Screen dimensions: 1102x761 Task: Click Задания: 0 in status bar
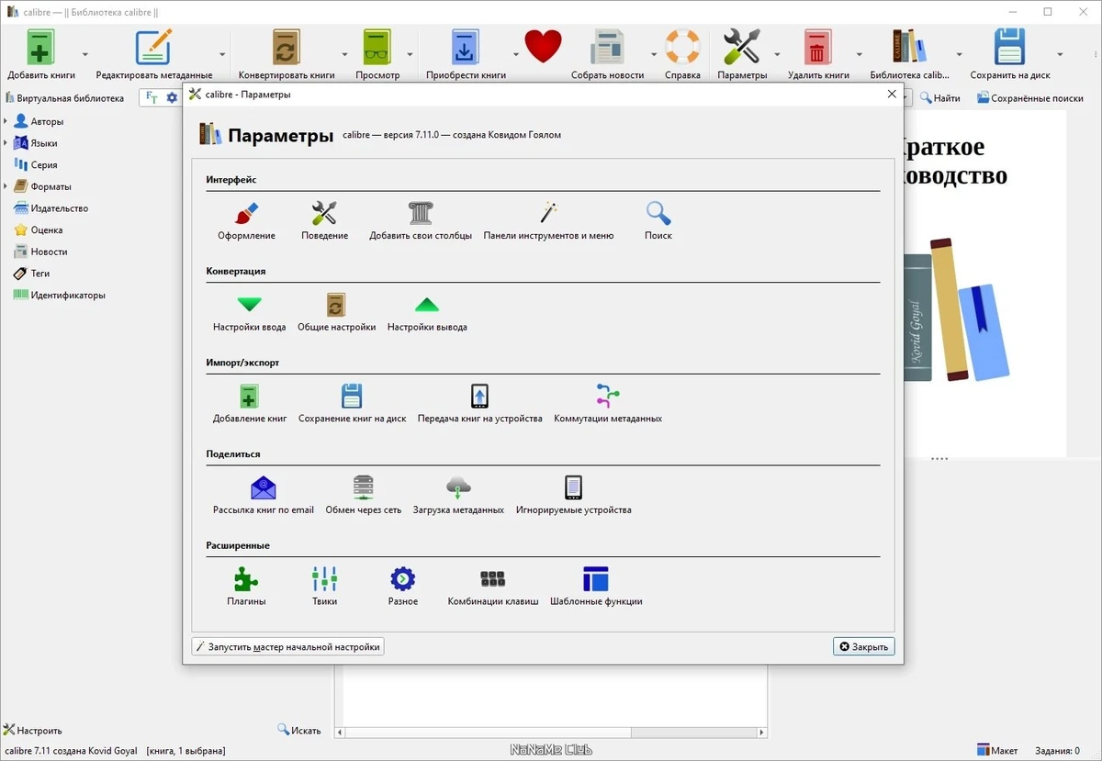[1057, 750]
